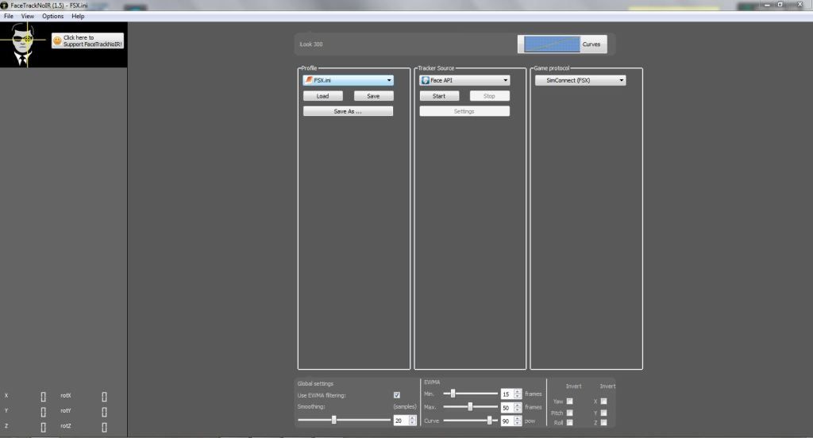813x438 pixels.
Task: Disable the Use EWMA filtering checkbox
Action: tap(397, 395)
